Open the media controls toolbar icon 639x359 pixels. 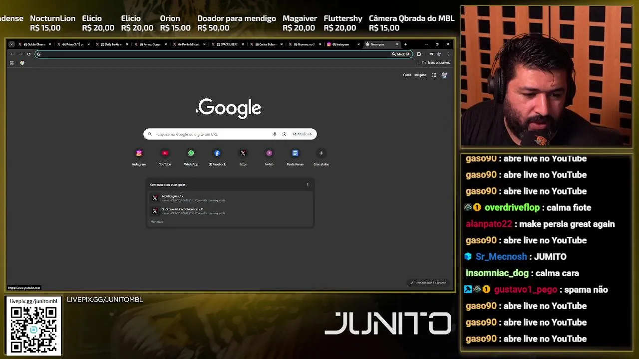(431, 54)
